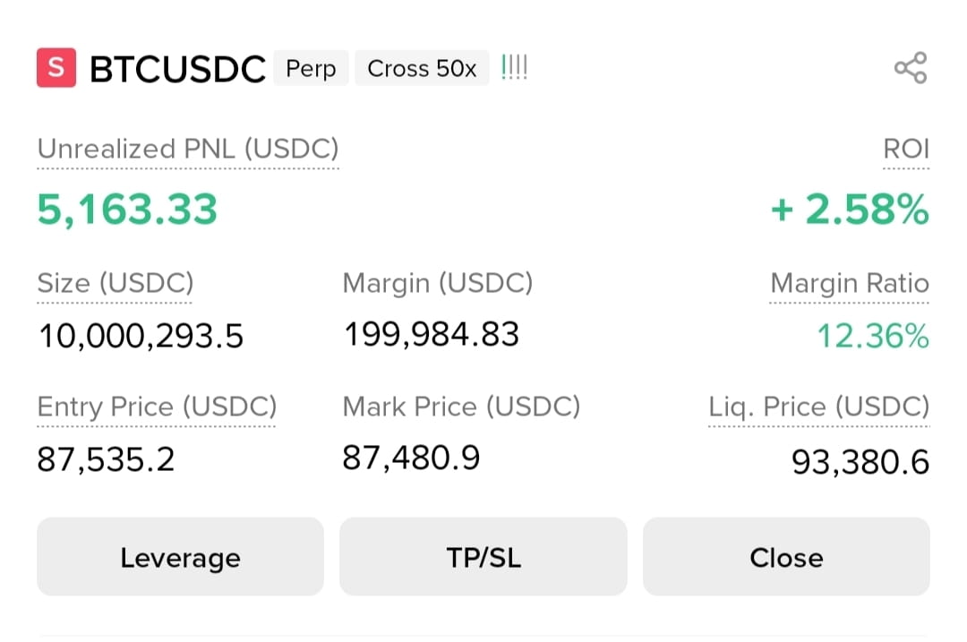The height and width of the screenshot is (642, 967).
Task: Click the green ADL indicator bars
Action: 514,67
